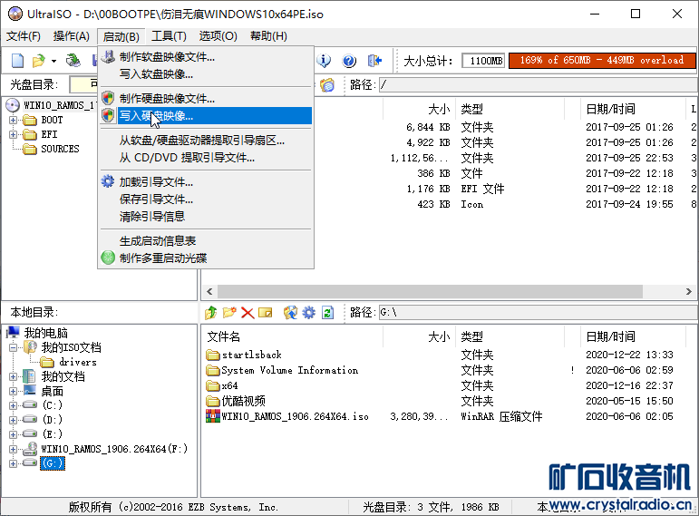Image resolution: width=699 pixels, height=516 pixels.
Task: Choose 从 CD/DVD 提取引导文件... entry
Action: tap(206, 158)
